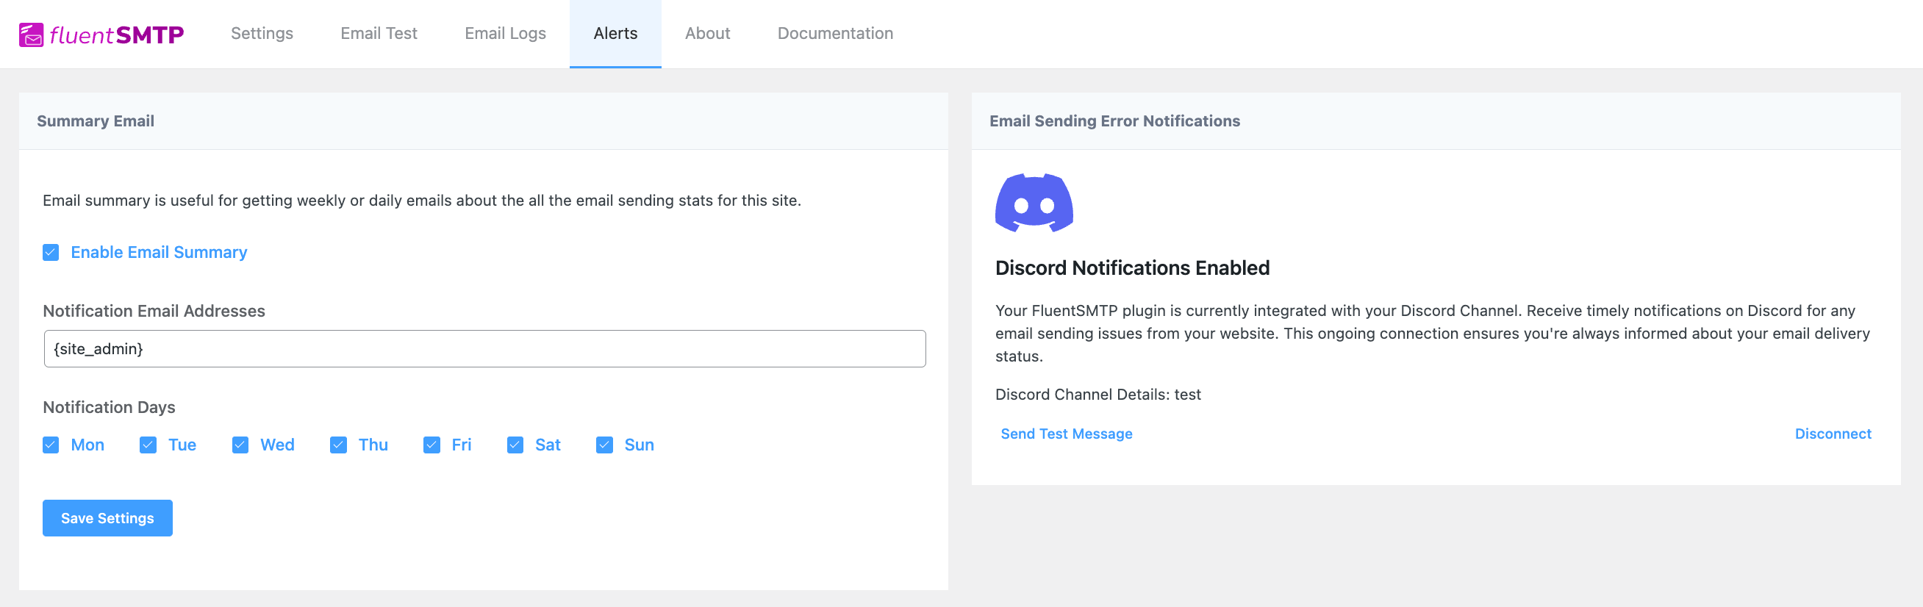Click the Save Settings button
This screenshot has height=607, width=1923.
pyautogui.click(x=107, y=518)
